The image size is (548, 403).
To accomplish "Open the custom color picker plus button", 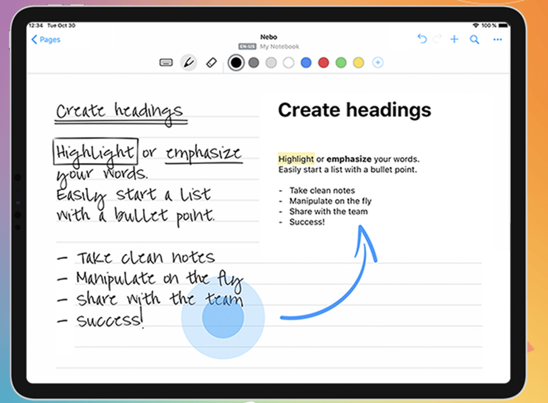I will [378, 62].
